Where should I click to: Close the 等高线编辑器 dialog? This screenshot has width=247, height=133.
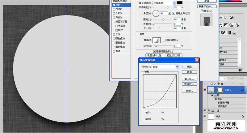(197, 60)
